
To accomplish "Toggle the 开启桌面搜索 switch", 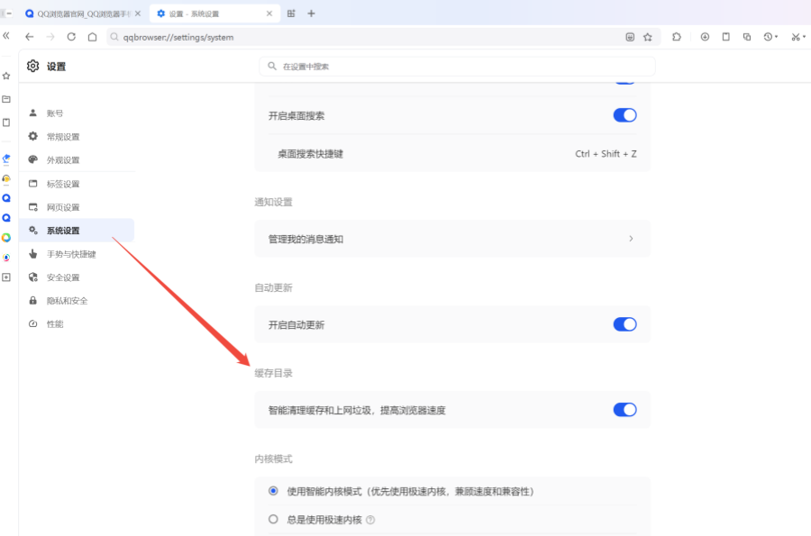I will coord(624,115).
